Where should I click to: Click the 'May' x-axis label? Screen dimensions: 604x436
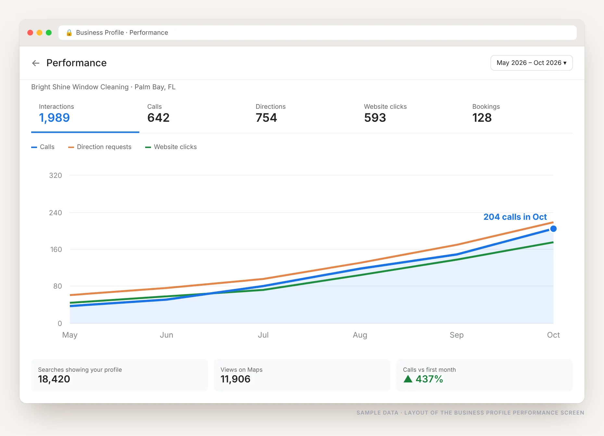click(70, 335)
